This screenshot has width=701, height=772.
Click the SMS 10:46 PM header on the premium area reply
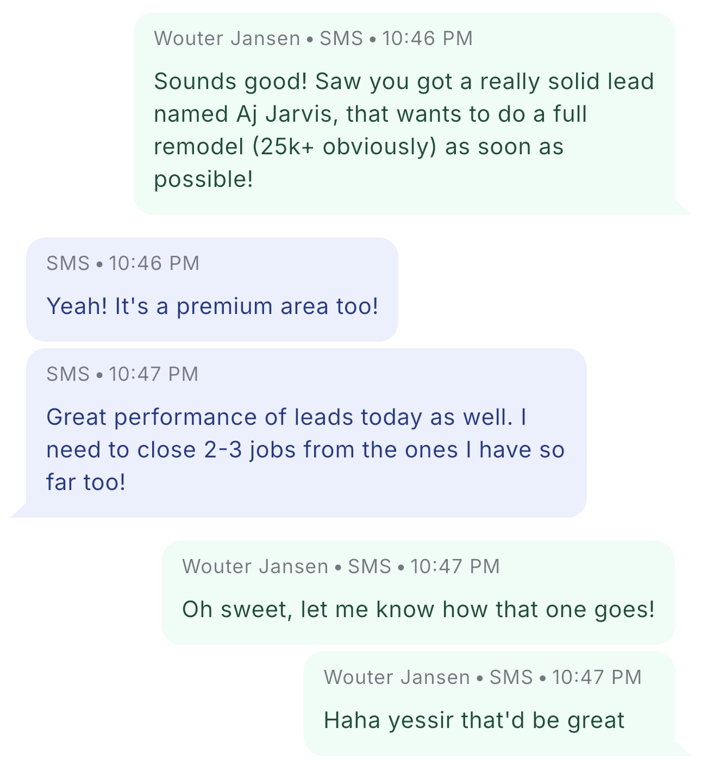point(123,263)
